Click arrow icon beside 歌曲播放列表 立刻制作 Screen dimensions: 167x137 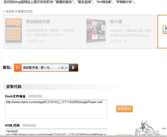coord(41,41)
